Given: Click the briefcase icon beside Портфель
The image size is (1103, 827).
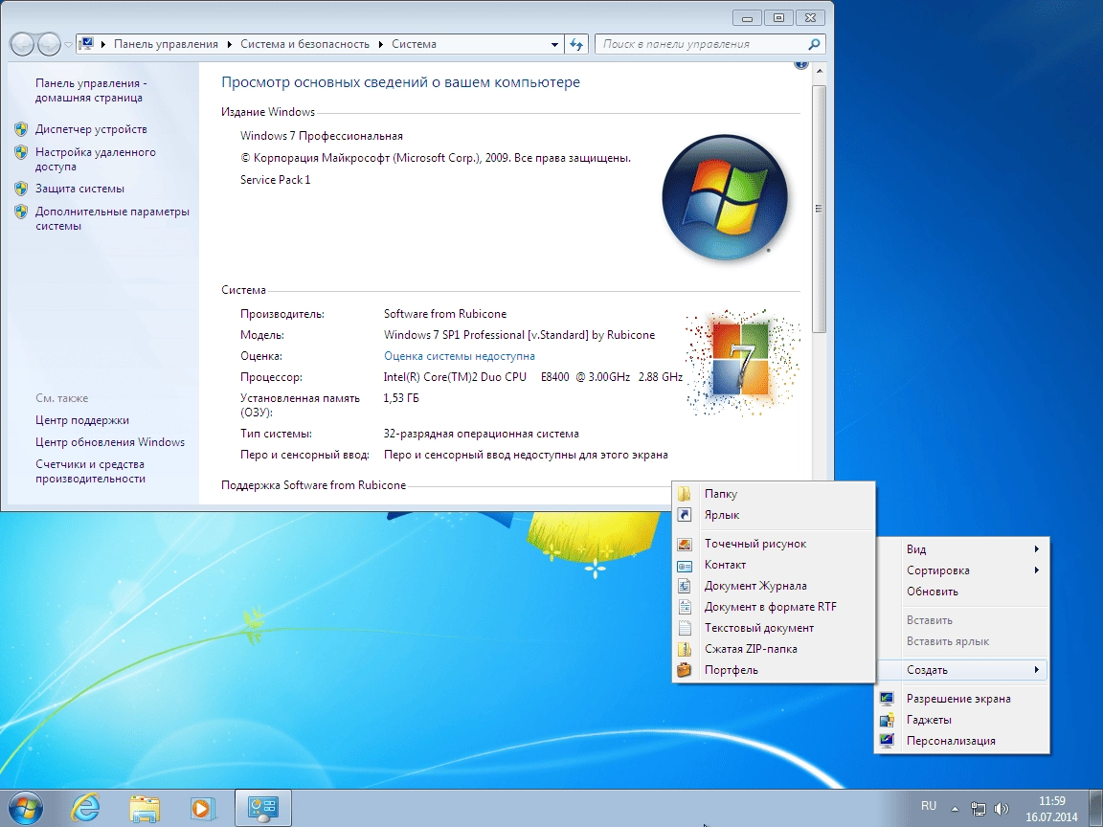Looking at the screenshot, I should (x=685, y=670).
